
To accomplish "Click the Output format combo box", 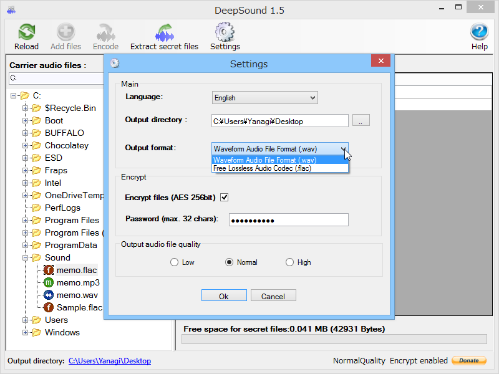I will coord(279,149).
